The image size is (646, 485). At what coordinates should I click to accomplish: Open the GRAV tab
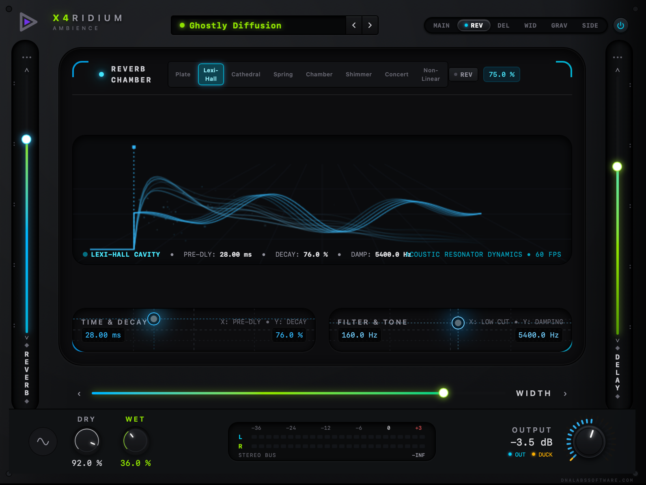(559, 26)
